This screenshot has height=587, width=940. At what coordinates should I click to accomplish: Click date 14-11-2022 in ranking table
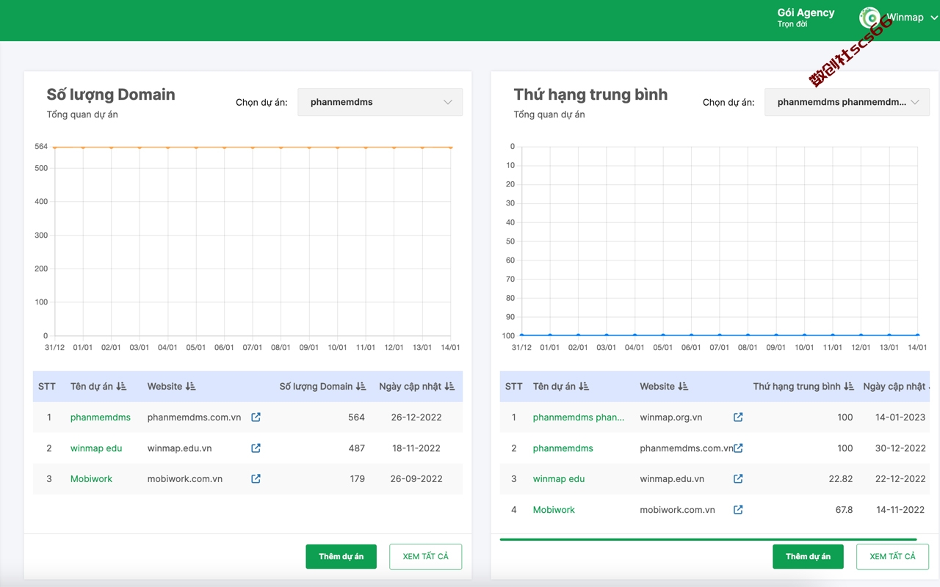[900, 509]
